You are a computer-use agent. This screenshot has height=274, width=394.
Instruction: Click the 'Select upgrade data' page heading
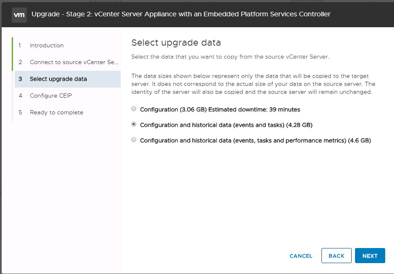pos(176,43)
